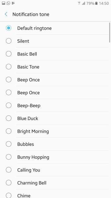Tap the battery icon in status bar

(97, 3)
